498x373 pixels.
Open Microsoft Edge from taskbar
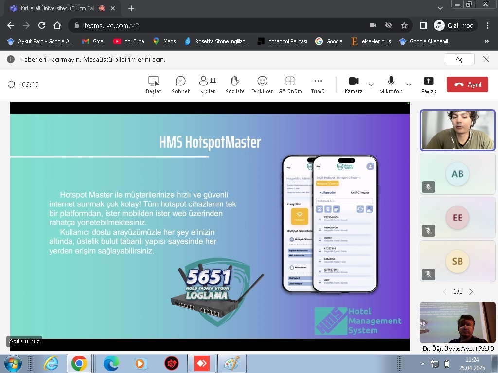click(x=111, y=363)
